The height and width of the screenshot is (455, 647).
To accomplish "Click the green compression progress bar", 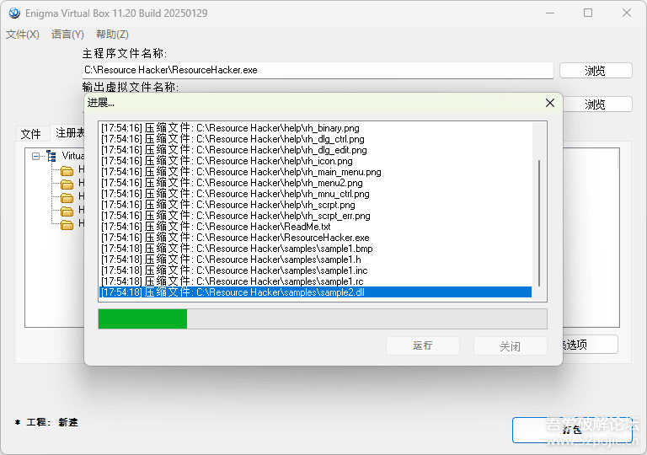I will click(323, 318).
